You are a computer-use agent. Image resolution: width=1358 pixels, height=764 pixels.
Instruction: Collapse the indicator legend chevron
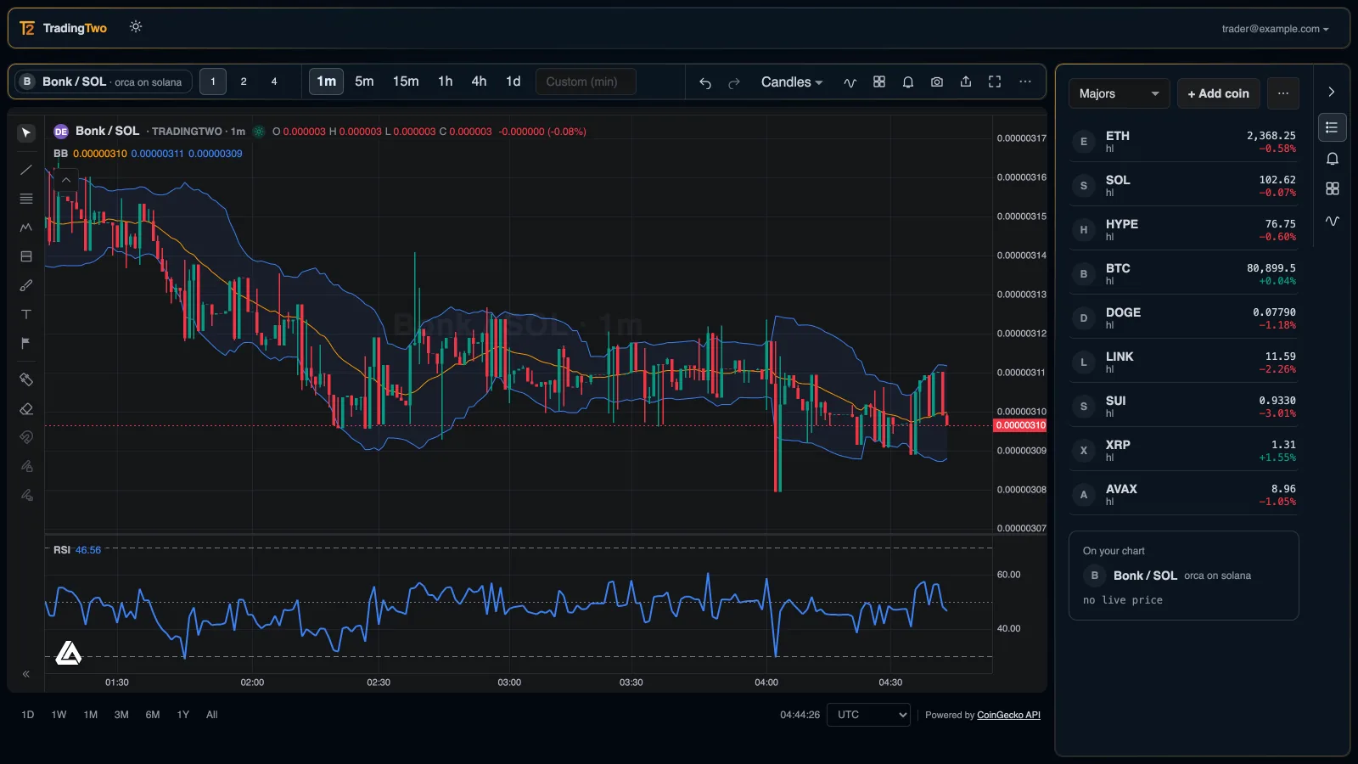(66, 180)
